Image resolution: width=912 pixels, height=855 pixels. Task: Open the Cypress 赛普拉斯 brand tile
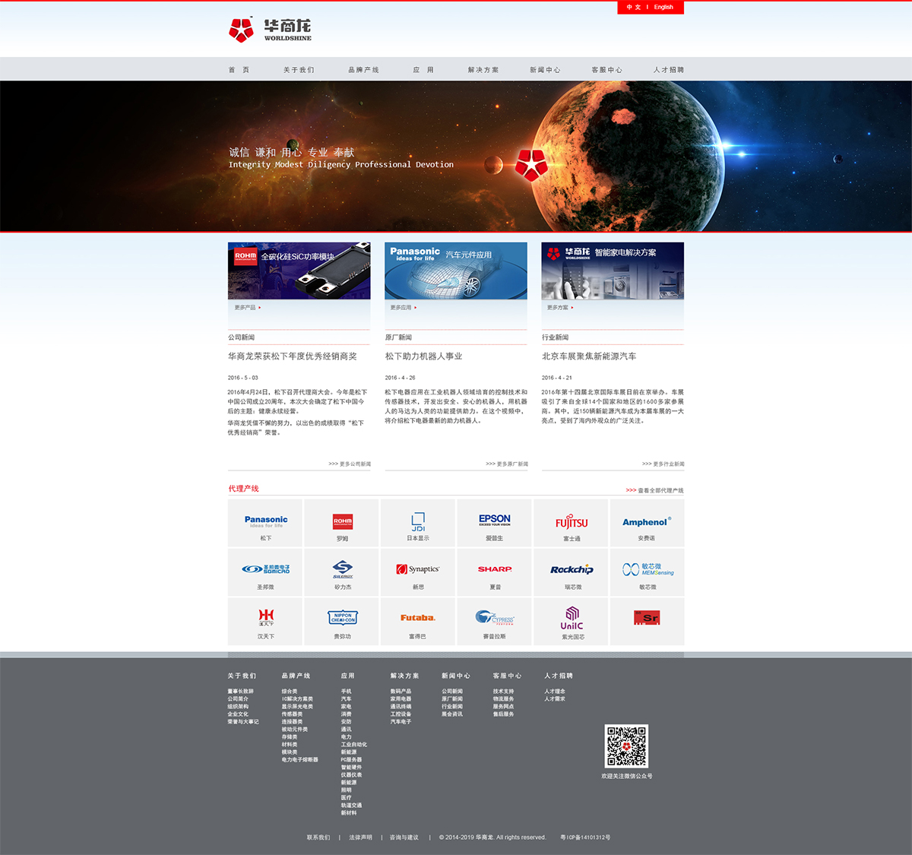tap(495, 622)
